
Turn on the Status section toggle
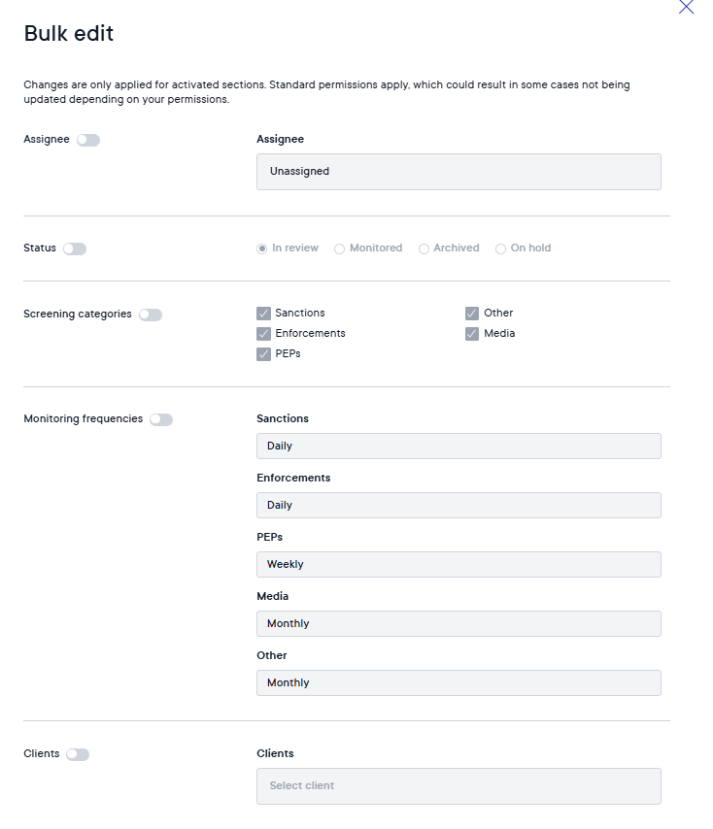click(75, 249)
